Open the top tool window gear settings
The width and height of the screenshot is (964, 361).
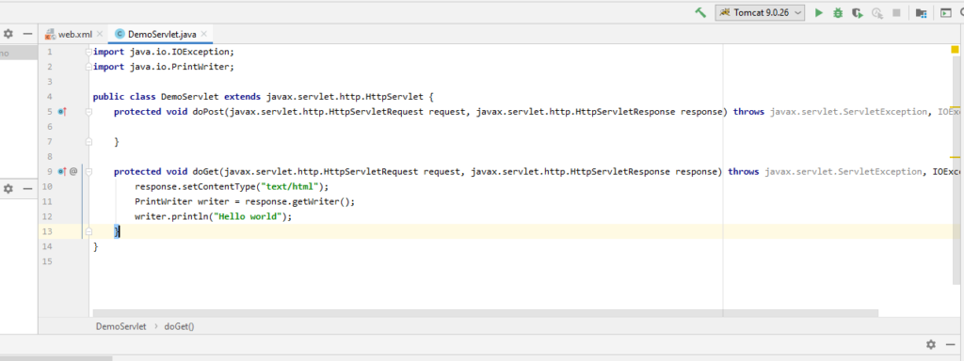click(x=8, y=35)
